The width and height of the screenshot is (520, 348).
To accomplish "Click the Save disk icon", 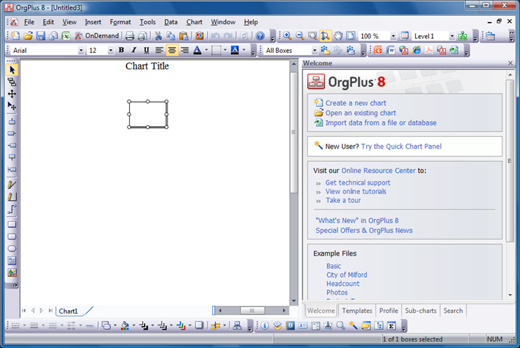I will point(41,36).
